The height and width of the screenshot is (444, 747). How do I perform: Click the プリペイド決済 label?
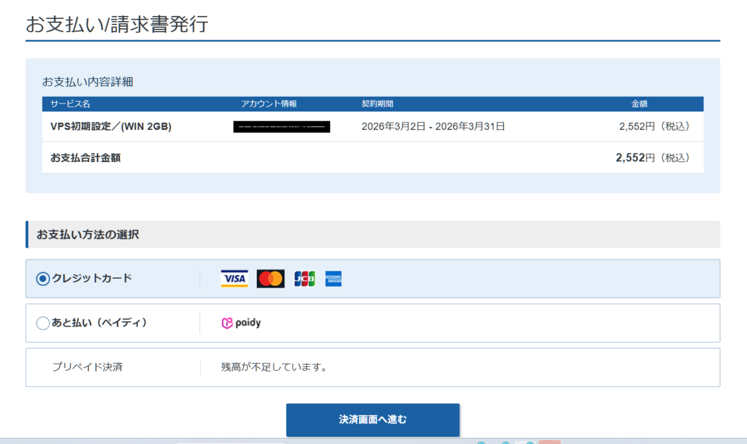pos(87,367)
